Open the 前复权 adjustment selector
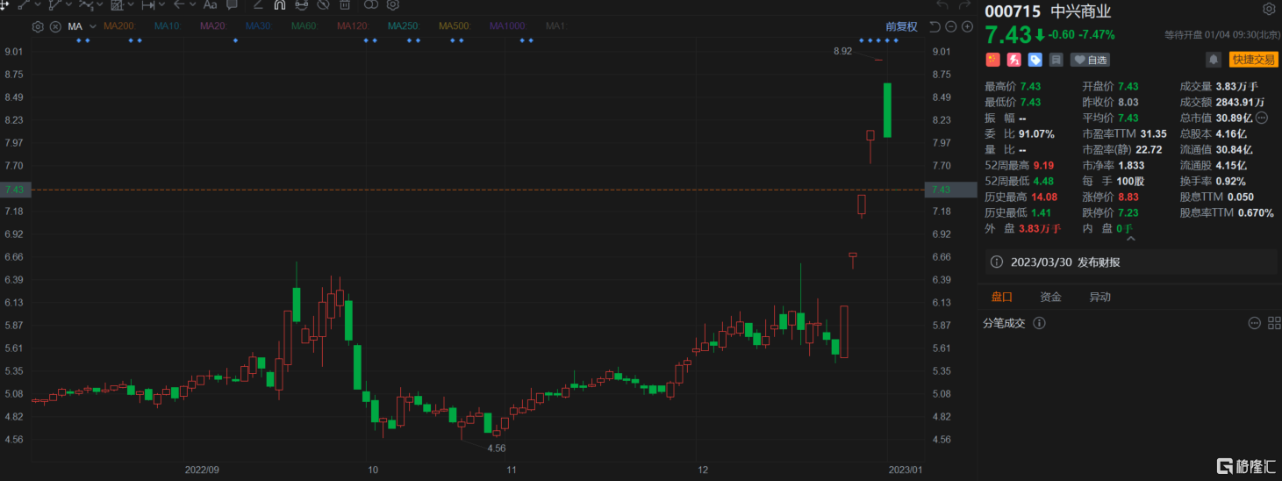This screenshot has height=481, width=1282. [x=901, y=26]
